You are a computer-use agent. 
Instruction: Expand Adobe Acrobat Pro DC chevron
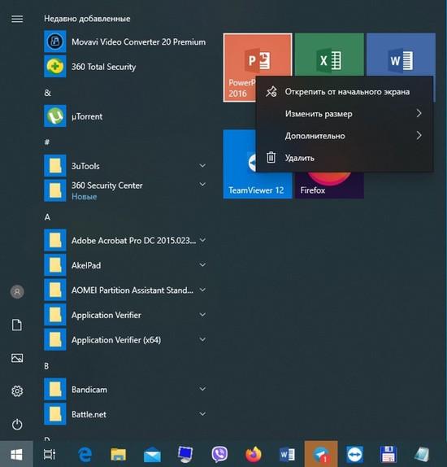[202, 240]
